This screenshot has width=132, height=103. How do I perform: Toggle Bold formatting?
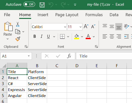pos(35,36)
